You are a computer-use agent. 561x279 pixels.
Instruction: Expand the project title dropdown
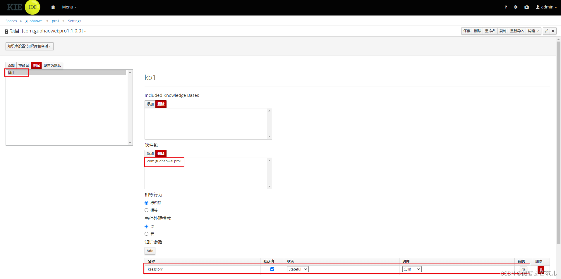click(x=85, y=31)
